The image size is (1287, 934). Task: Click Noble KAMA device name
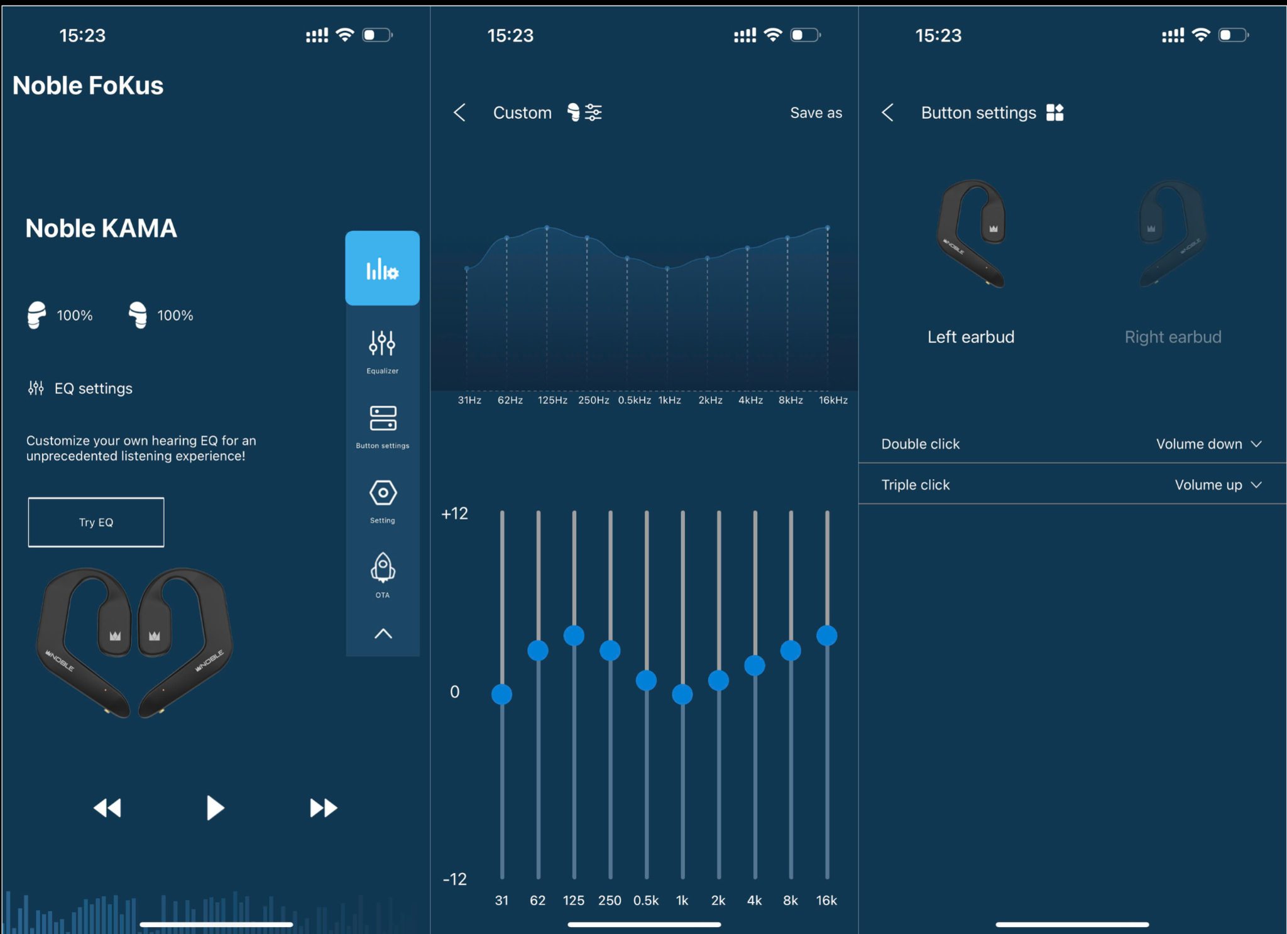(x=101, y=228)
